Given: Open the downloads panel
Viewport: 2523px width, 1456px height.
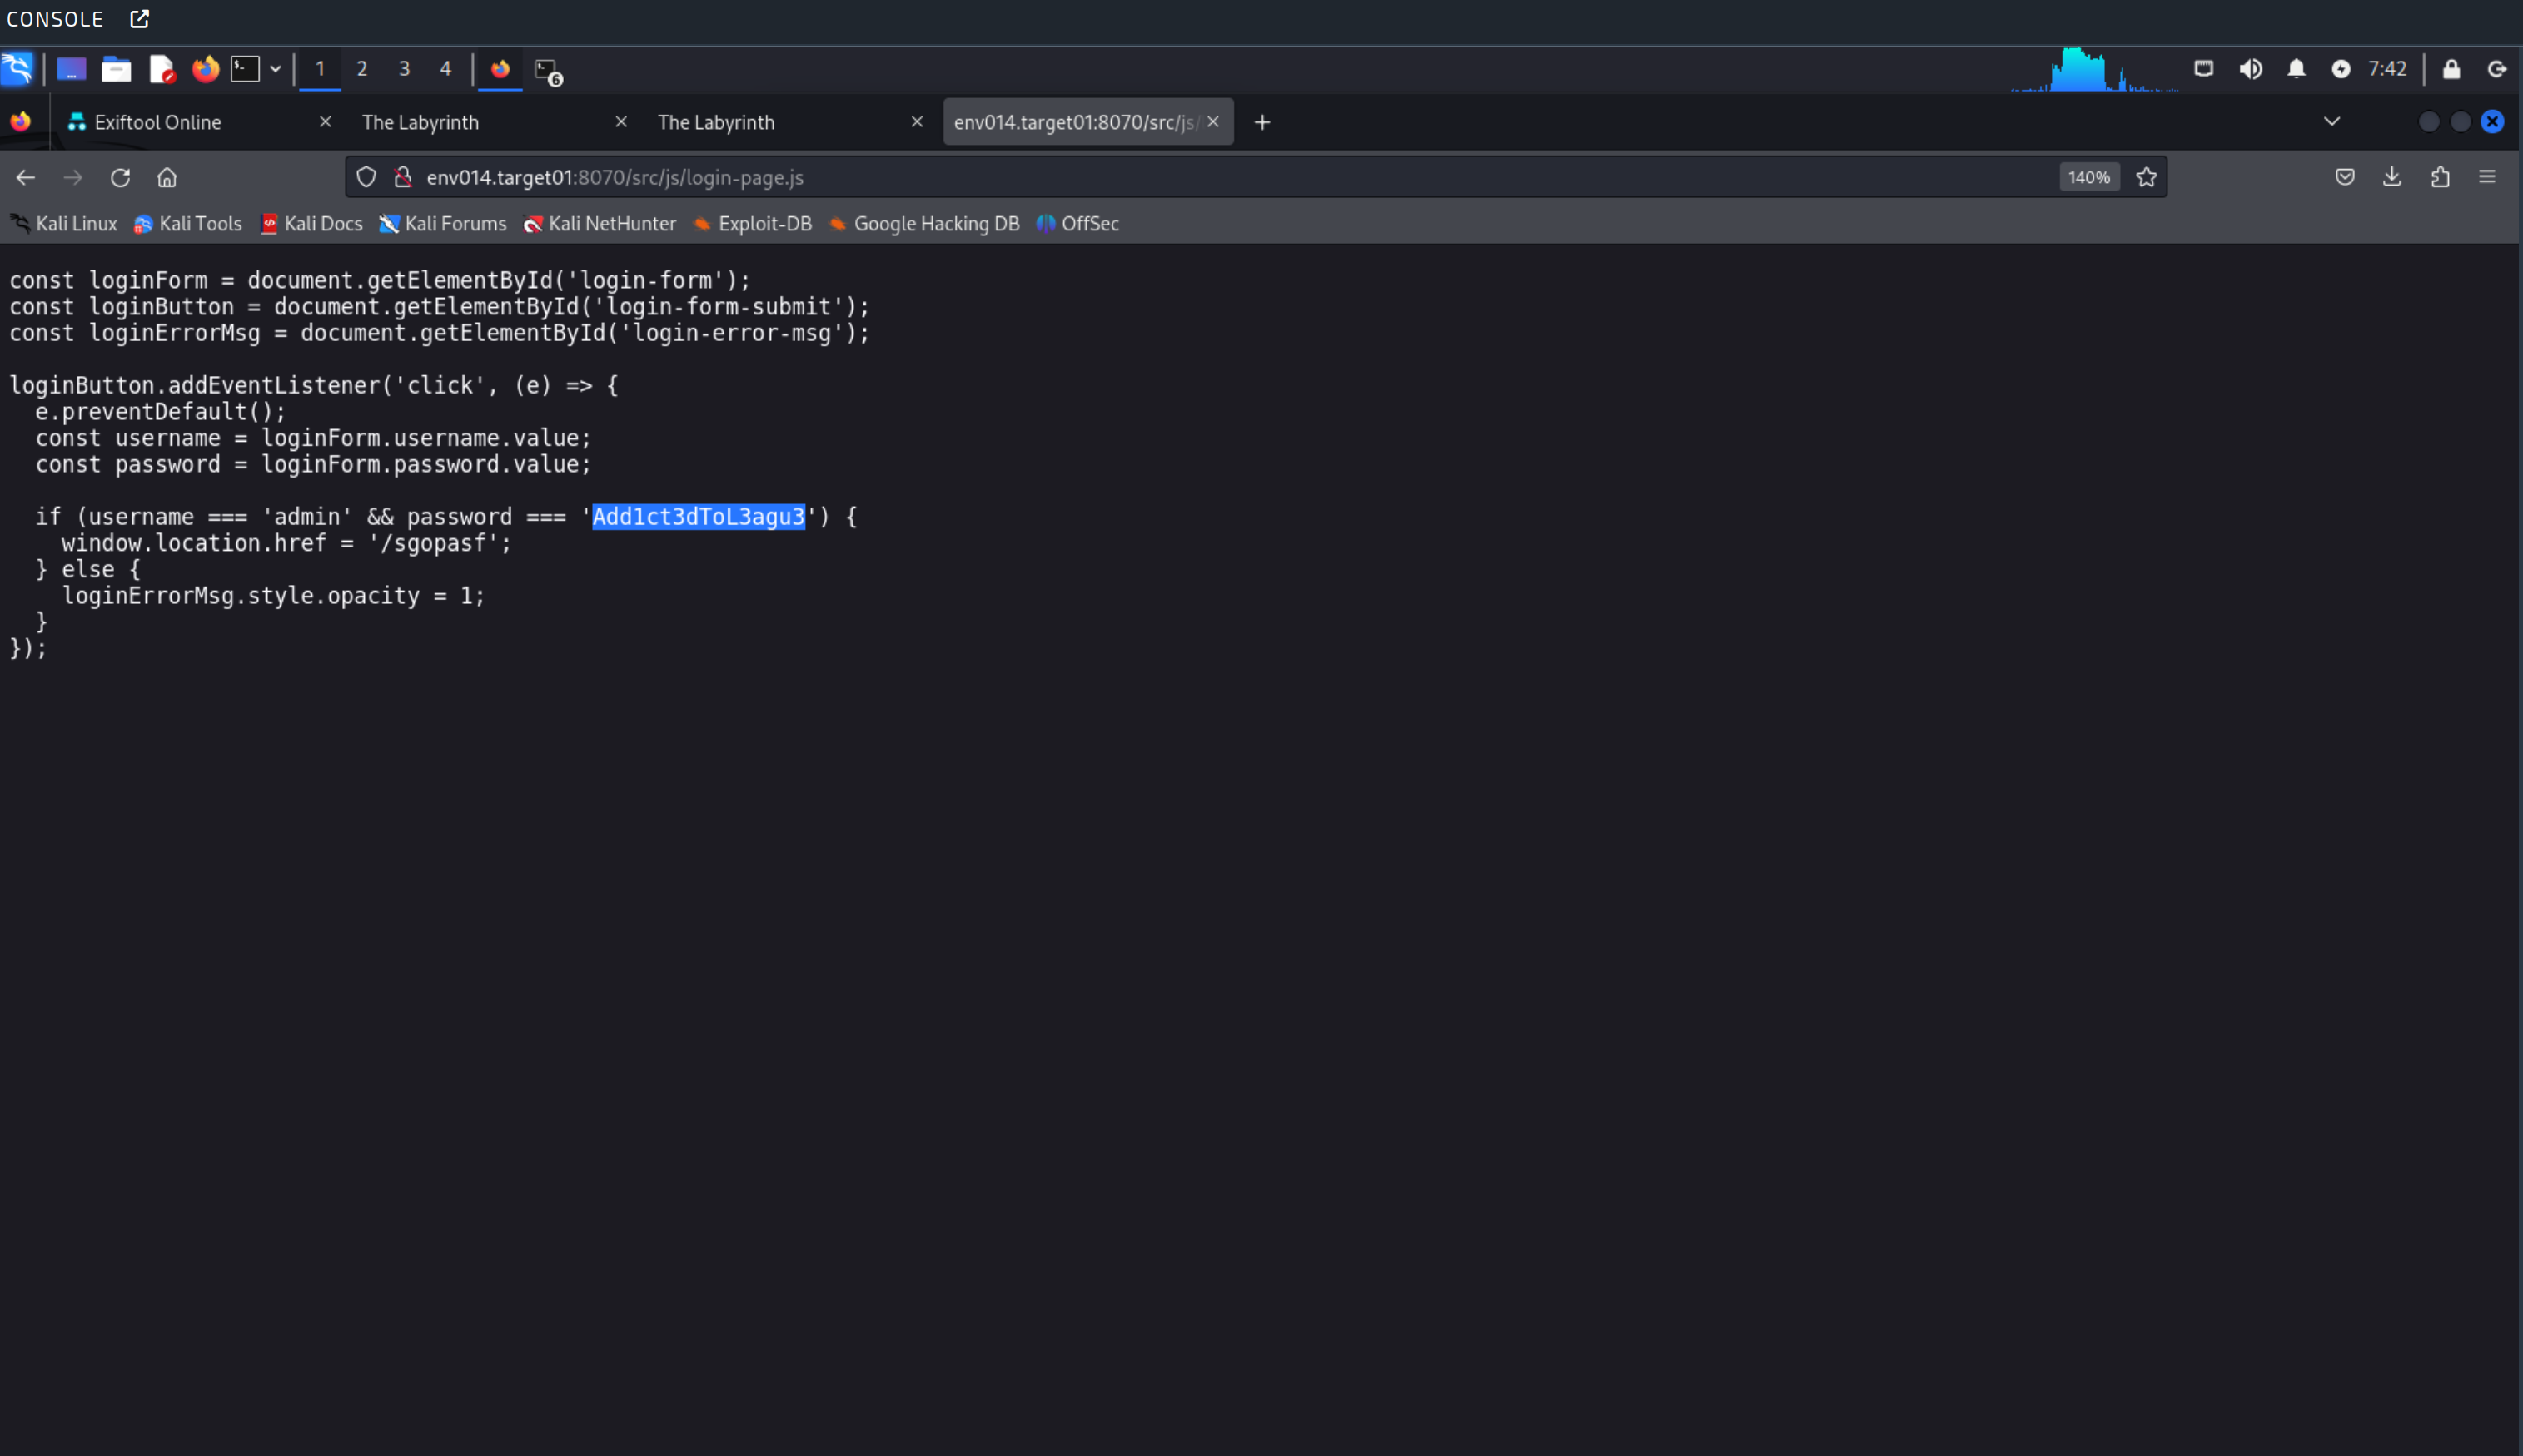Looking at the screenshot, I should click(x=2392, y=177).
